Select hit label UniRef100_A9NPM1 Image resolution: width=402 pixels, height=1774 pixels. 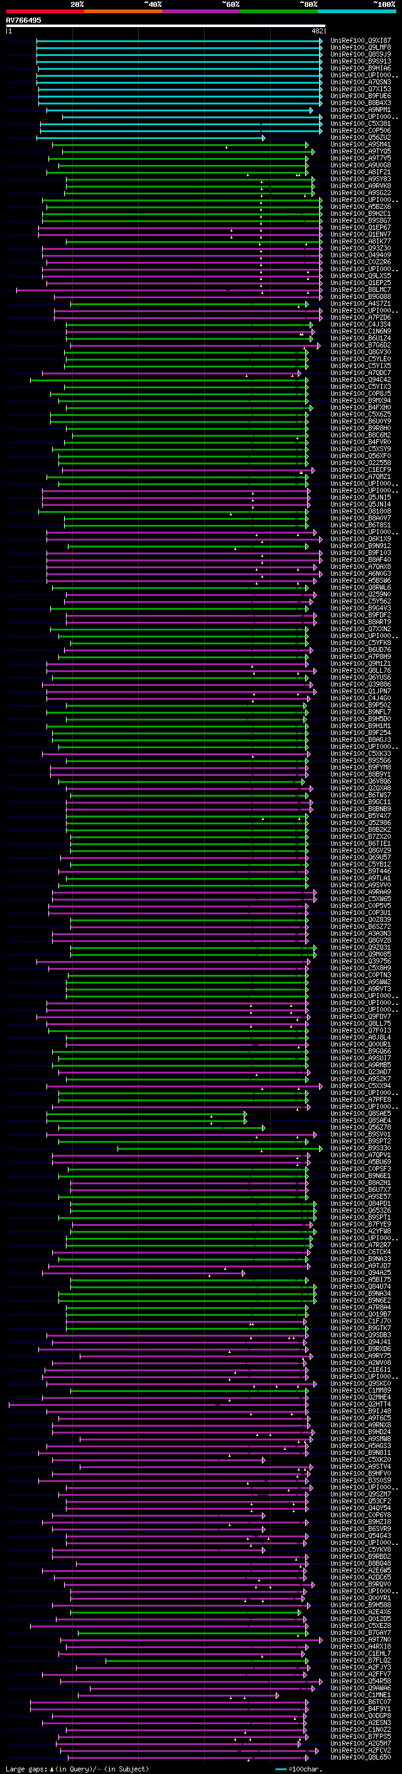click(x=361, y=109)
